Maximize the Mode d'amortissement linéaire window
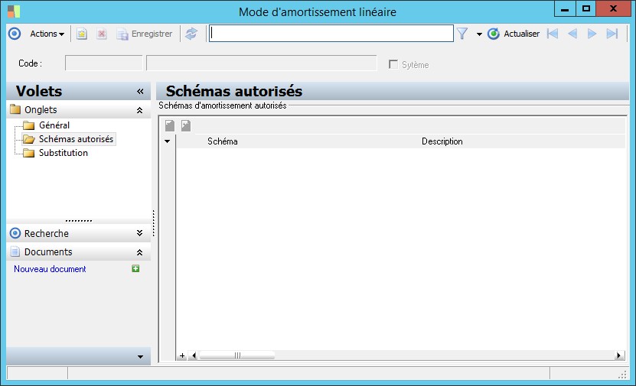 click(585, 8)
